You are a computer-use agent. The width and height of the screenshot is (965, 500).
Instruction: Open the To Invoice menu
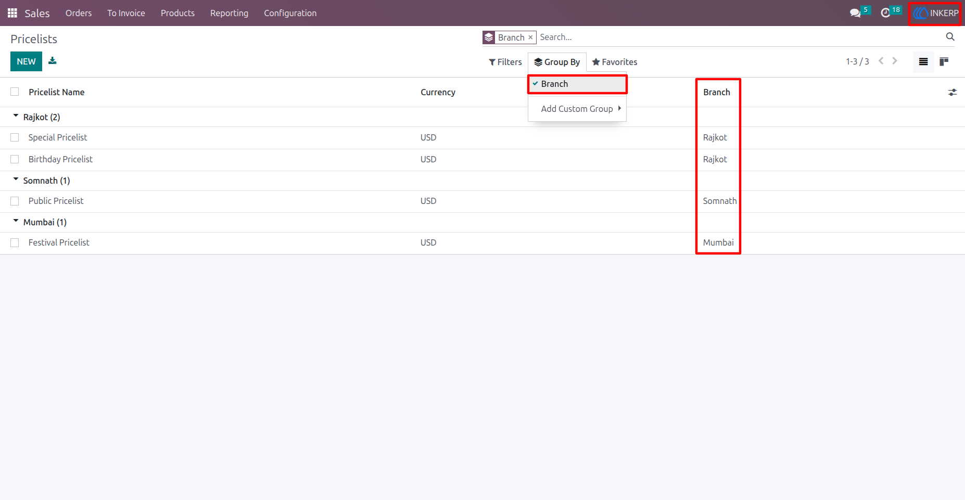[x=126, y=13]
